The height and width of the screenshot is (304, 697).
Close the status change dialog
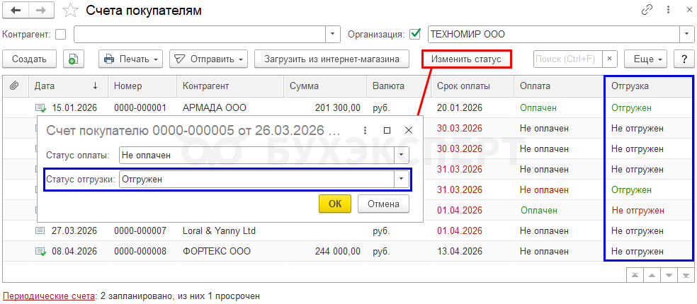tap(409, 131)
